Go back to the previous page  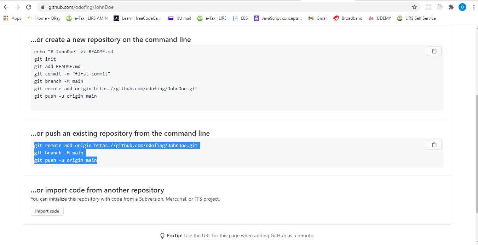(6, 7)
